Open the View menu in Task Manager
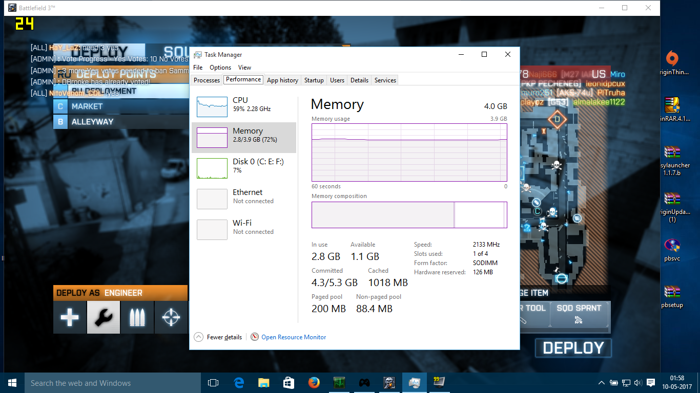 244,68
